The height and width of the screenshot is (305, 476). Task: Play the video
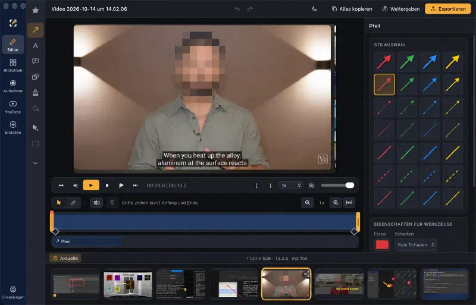pyautogui.click(x=91, y=185)
